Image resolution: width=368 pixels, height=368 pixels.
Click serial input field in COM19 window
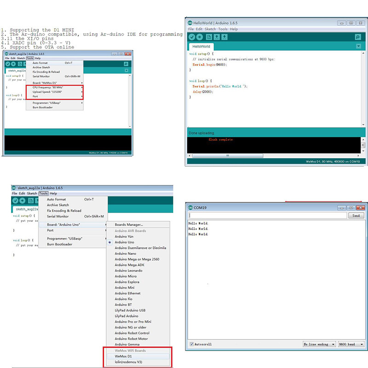(268, 215)
